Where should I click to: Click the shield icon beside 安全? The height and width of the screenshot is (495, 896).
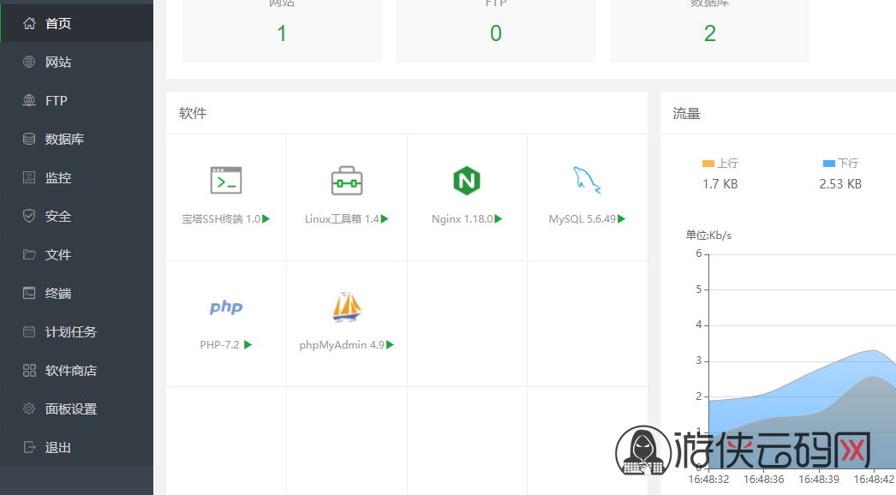point(29,216)
